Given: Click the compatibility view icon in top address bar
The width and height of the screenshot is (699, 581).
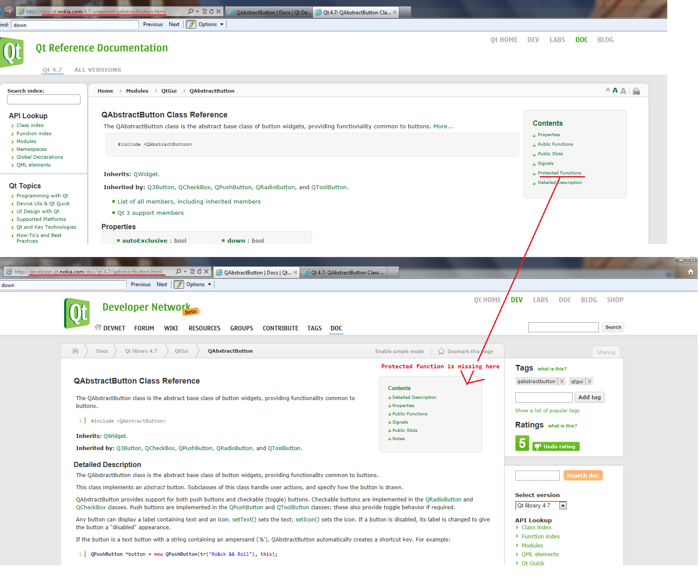Looking at the screenshot, I should coord(205,12).
